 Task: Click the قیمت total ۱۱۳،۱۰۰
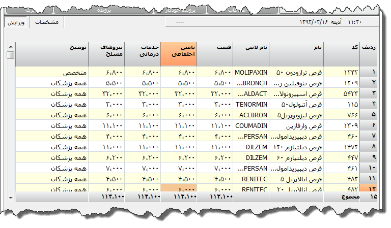point(221,197)
